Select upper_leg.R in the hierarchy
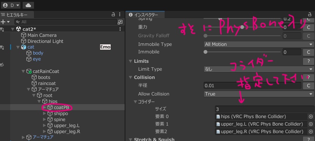Image resolution: width=315 pixels, height=141 pixels. (67, 132)
